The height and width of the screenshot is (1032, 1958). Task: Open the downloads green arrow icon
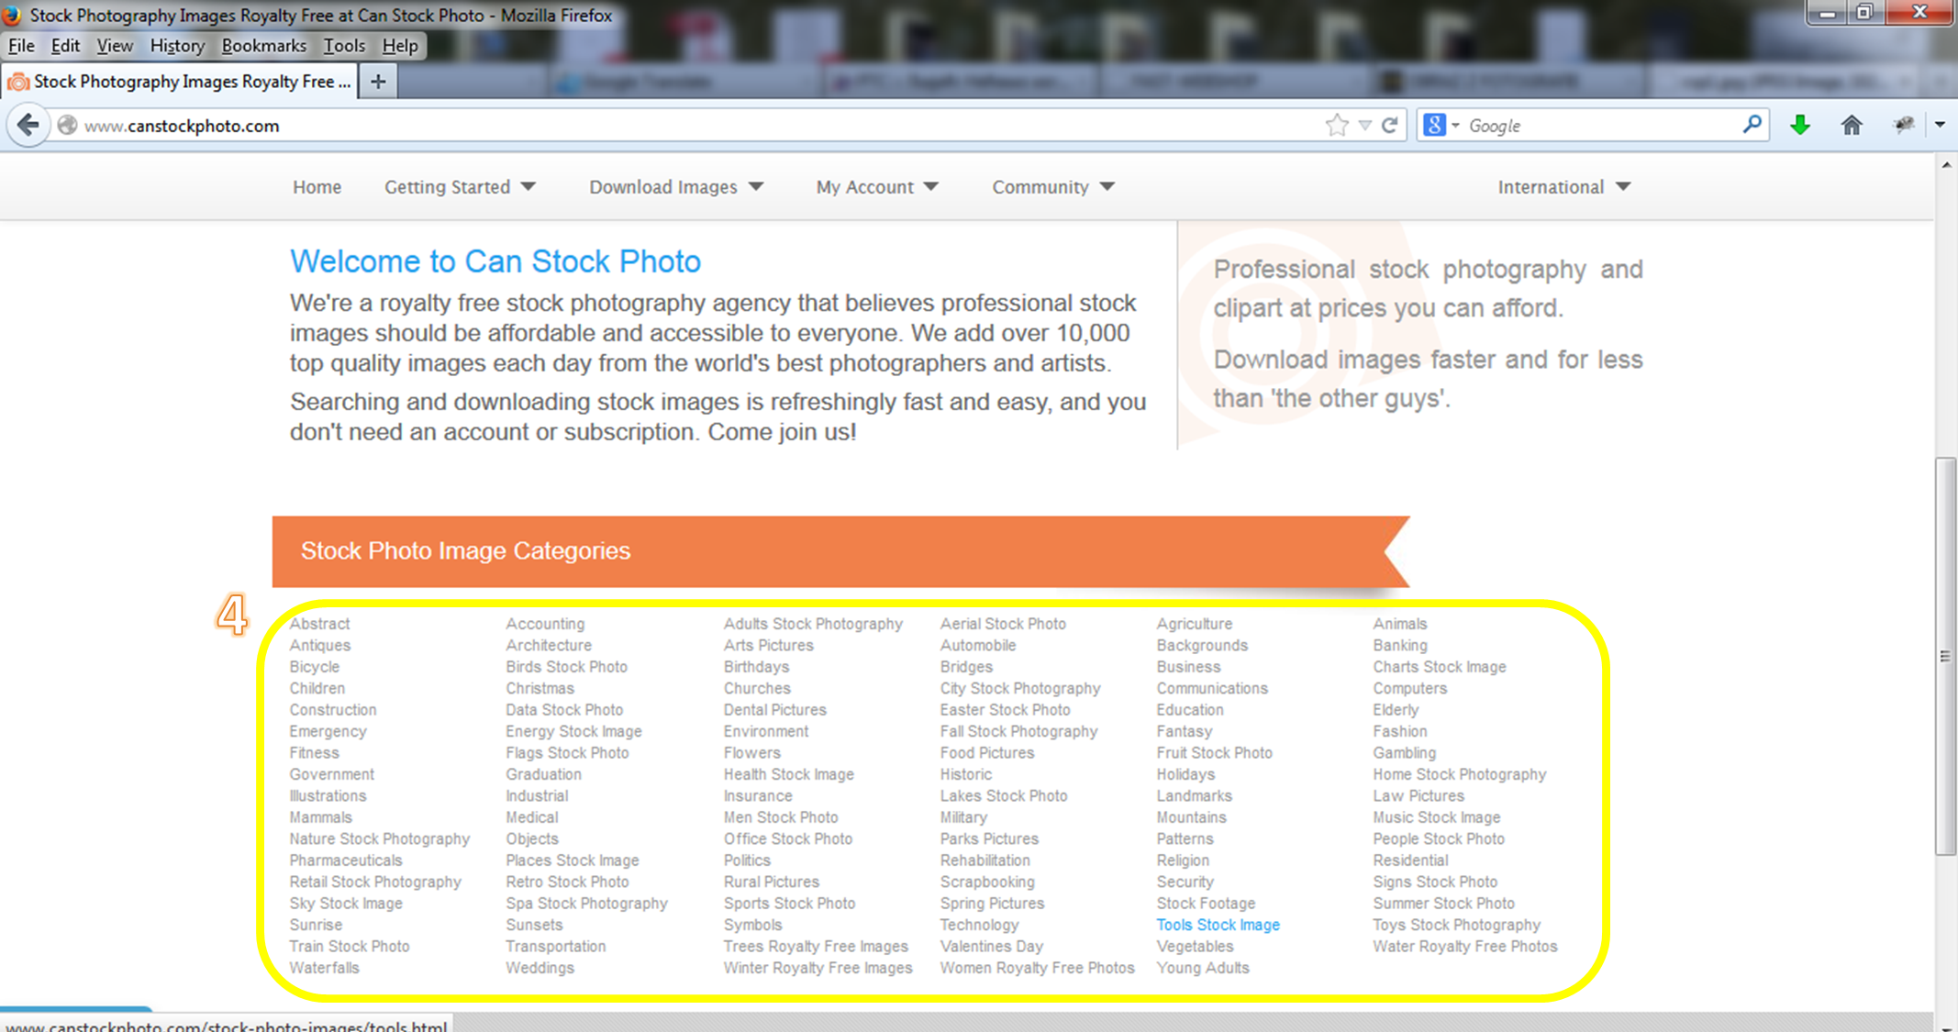[1800, 126]
